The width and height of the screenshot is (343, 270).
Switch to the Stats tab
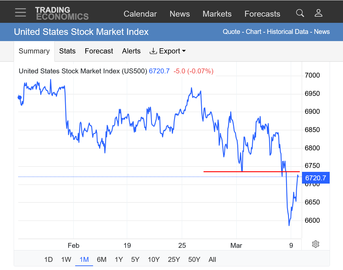point(67,51)
